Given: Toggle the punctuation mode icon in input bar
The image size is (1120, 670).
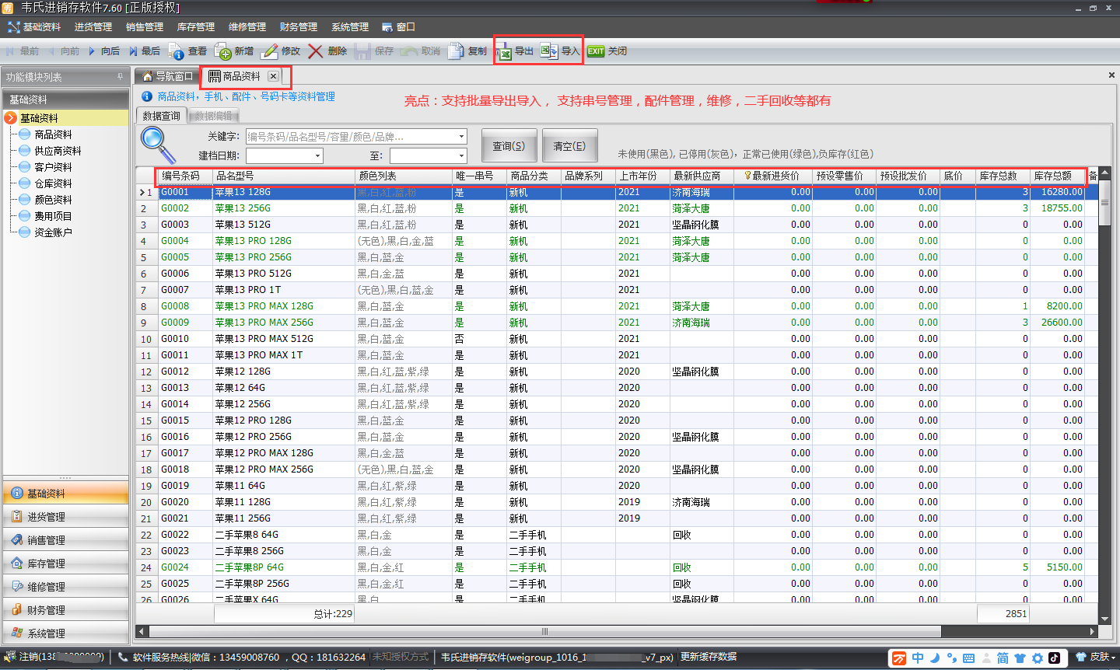Looking at the screenshot, I should pyautogui.click(x=951, y=658).
